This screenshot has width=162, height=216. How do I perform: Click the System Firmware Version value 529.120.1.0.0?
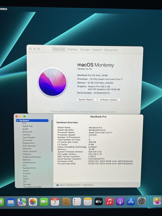(95, 152)
